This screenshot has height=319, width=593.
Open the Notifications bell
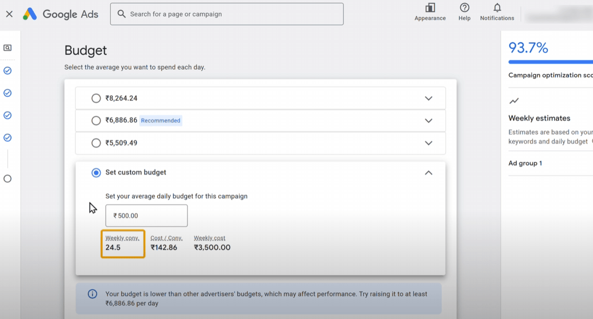click(497, 8)
